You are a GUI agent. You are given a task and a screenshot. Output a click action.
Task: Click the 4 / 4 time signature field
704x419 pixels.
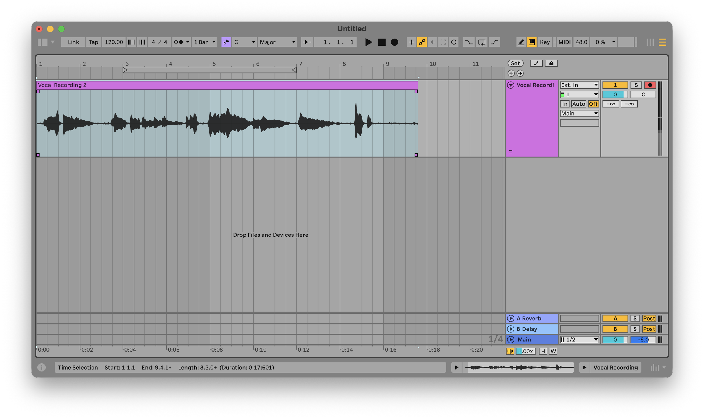pos(159,42)
